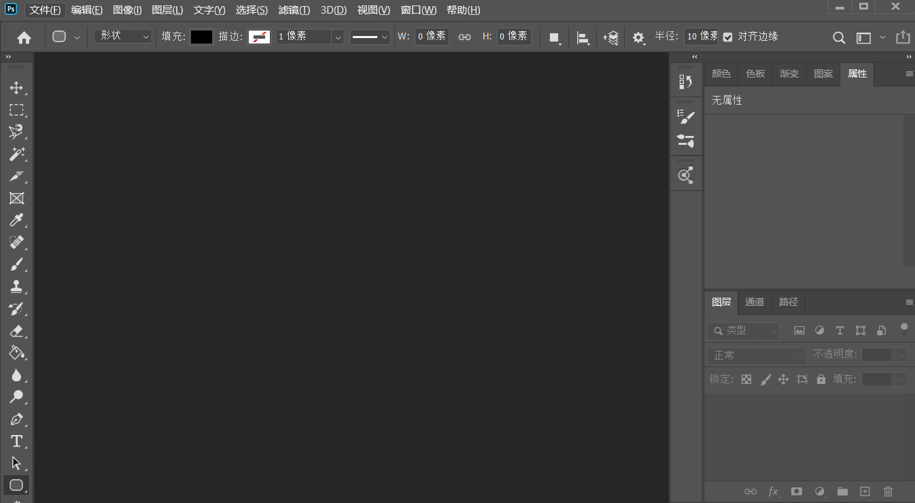Toggle lock transparent pixels icon

click(x=746, y=379)
